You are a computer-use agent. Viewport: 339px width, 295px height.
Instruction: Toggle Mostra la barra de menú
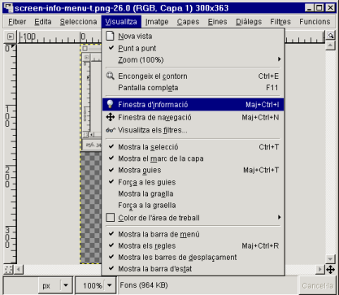click(193, 234)
